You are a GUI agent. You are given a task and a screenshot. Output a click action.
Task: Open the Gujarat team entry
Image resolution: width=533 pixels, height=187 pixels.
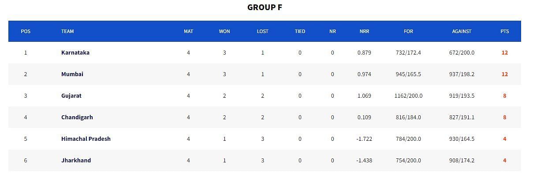[71, 95]
